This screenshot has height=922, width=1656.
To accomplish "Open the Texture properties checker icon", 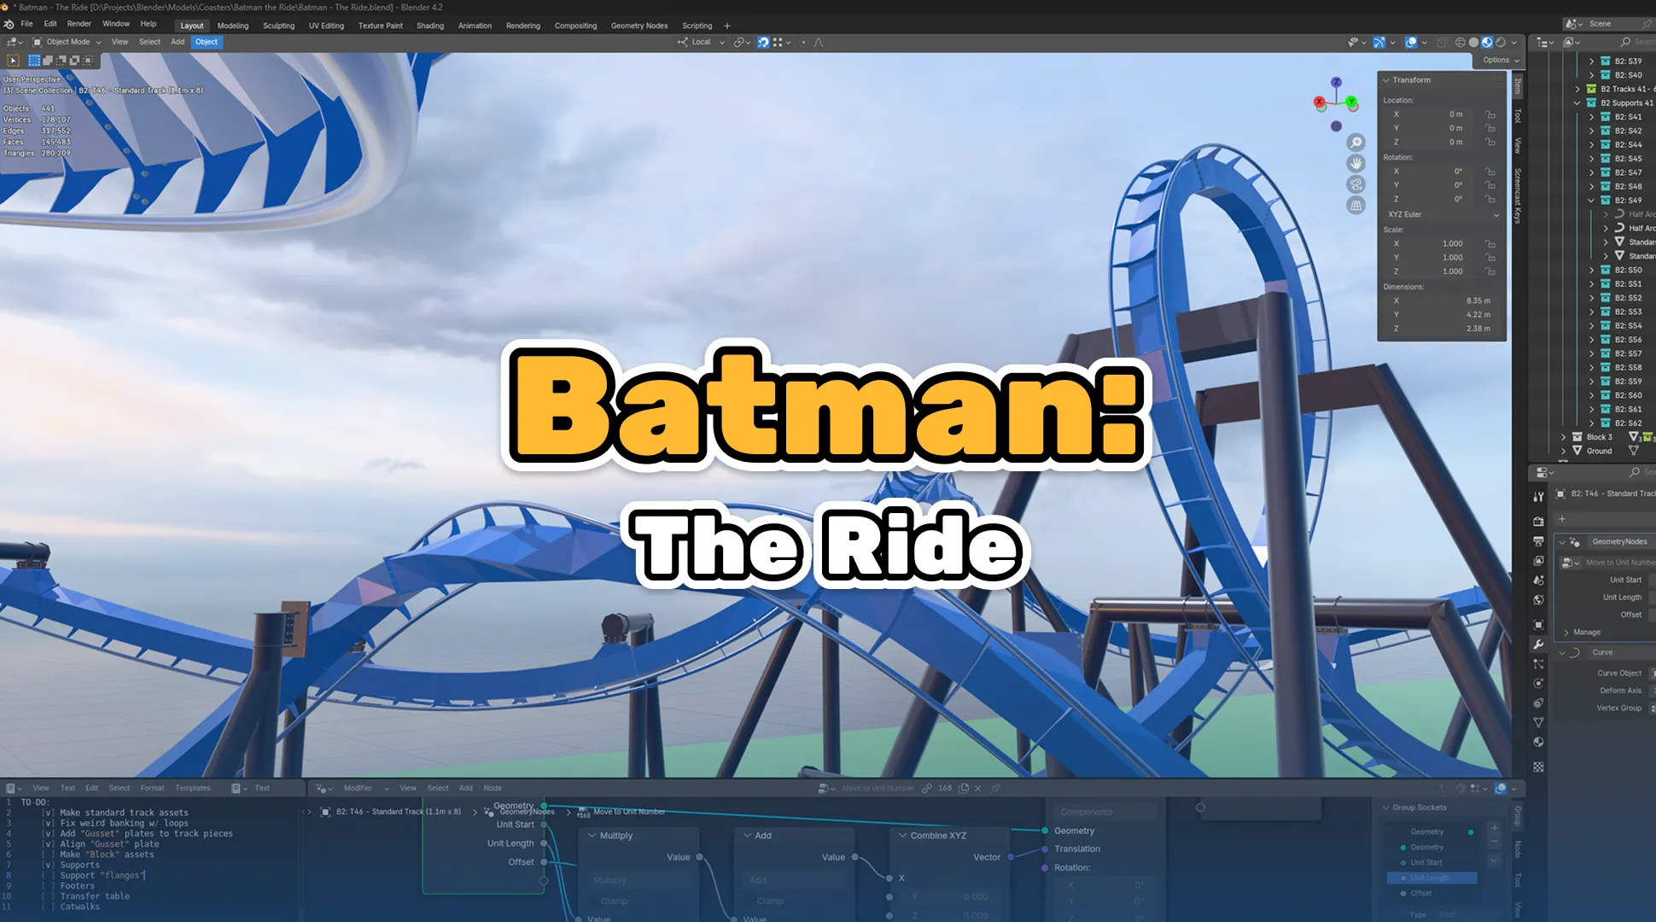I will 1538,767.
